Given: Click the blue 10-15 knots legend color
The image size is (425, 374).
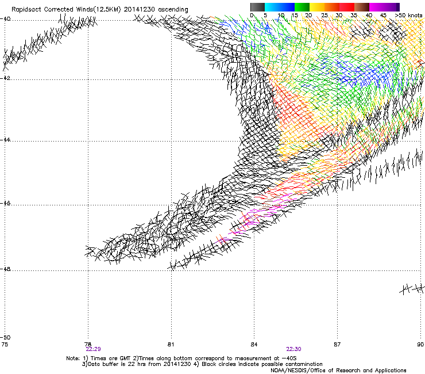Looking at the screenshot, I should (x=287, y=7).
